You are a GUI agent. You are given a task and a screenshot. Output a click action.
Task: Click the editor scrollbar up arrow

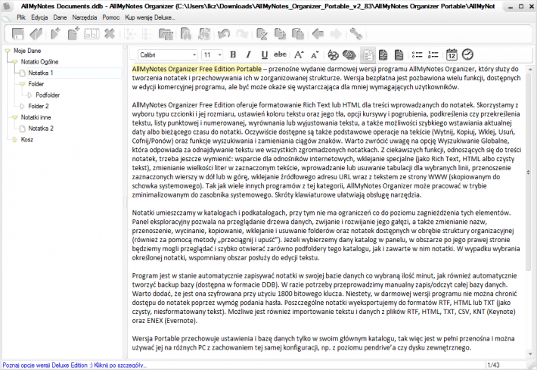[530, 69]
